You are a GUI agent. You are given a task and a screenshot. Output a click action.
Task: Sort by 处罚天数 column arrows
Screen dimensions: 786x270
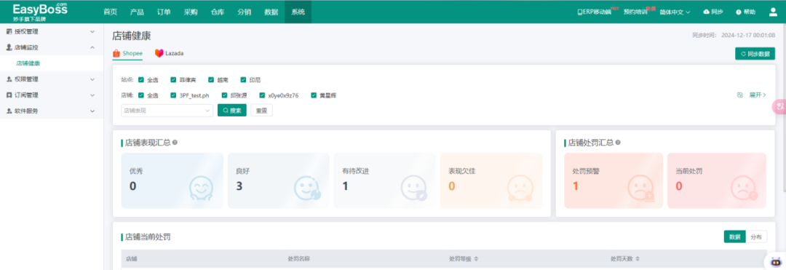pyautogui.click(x=638, y=259)
